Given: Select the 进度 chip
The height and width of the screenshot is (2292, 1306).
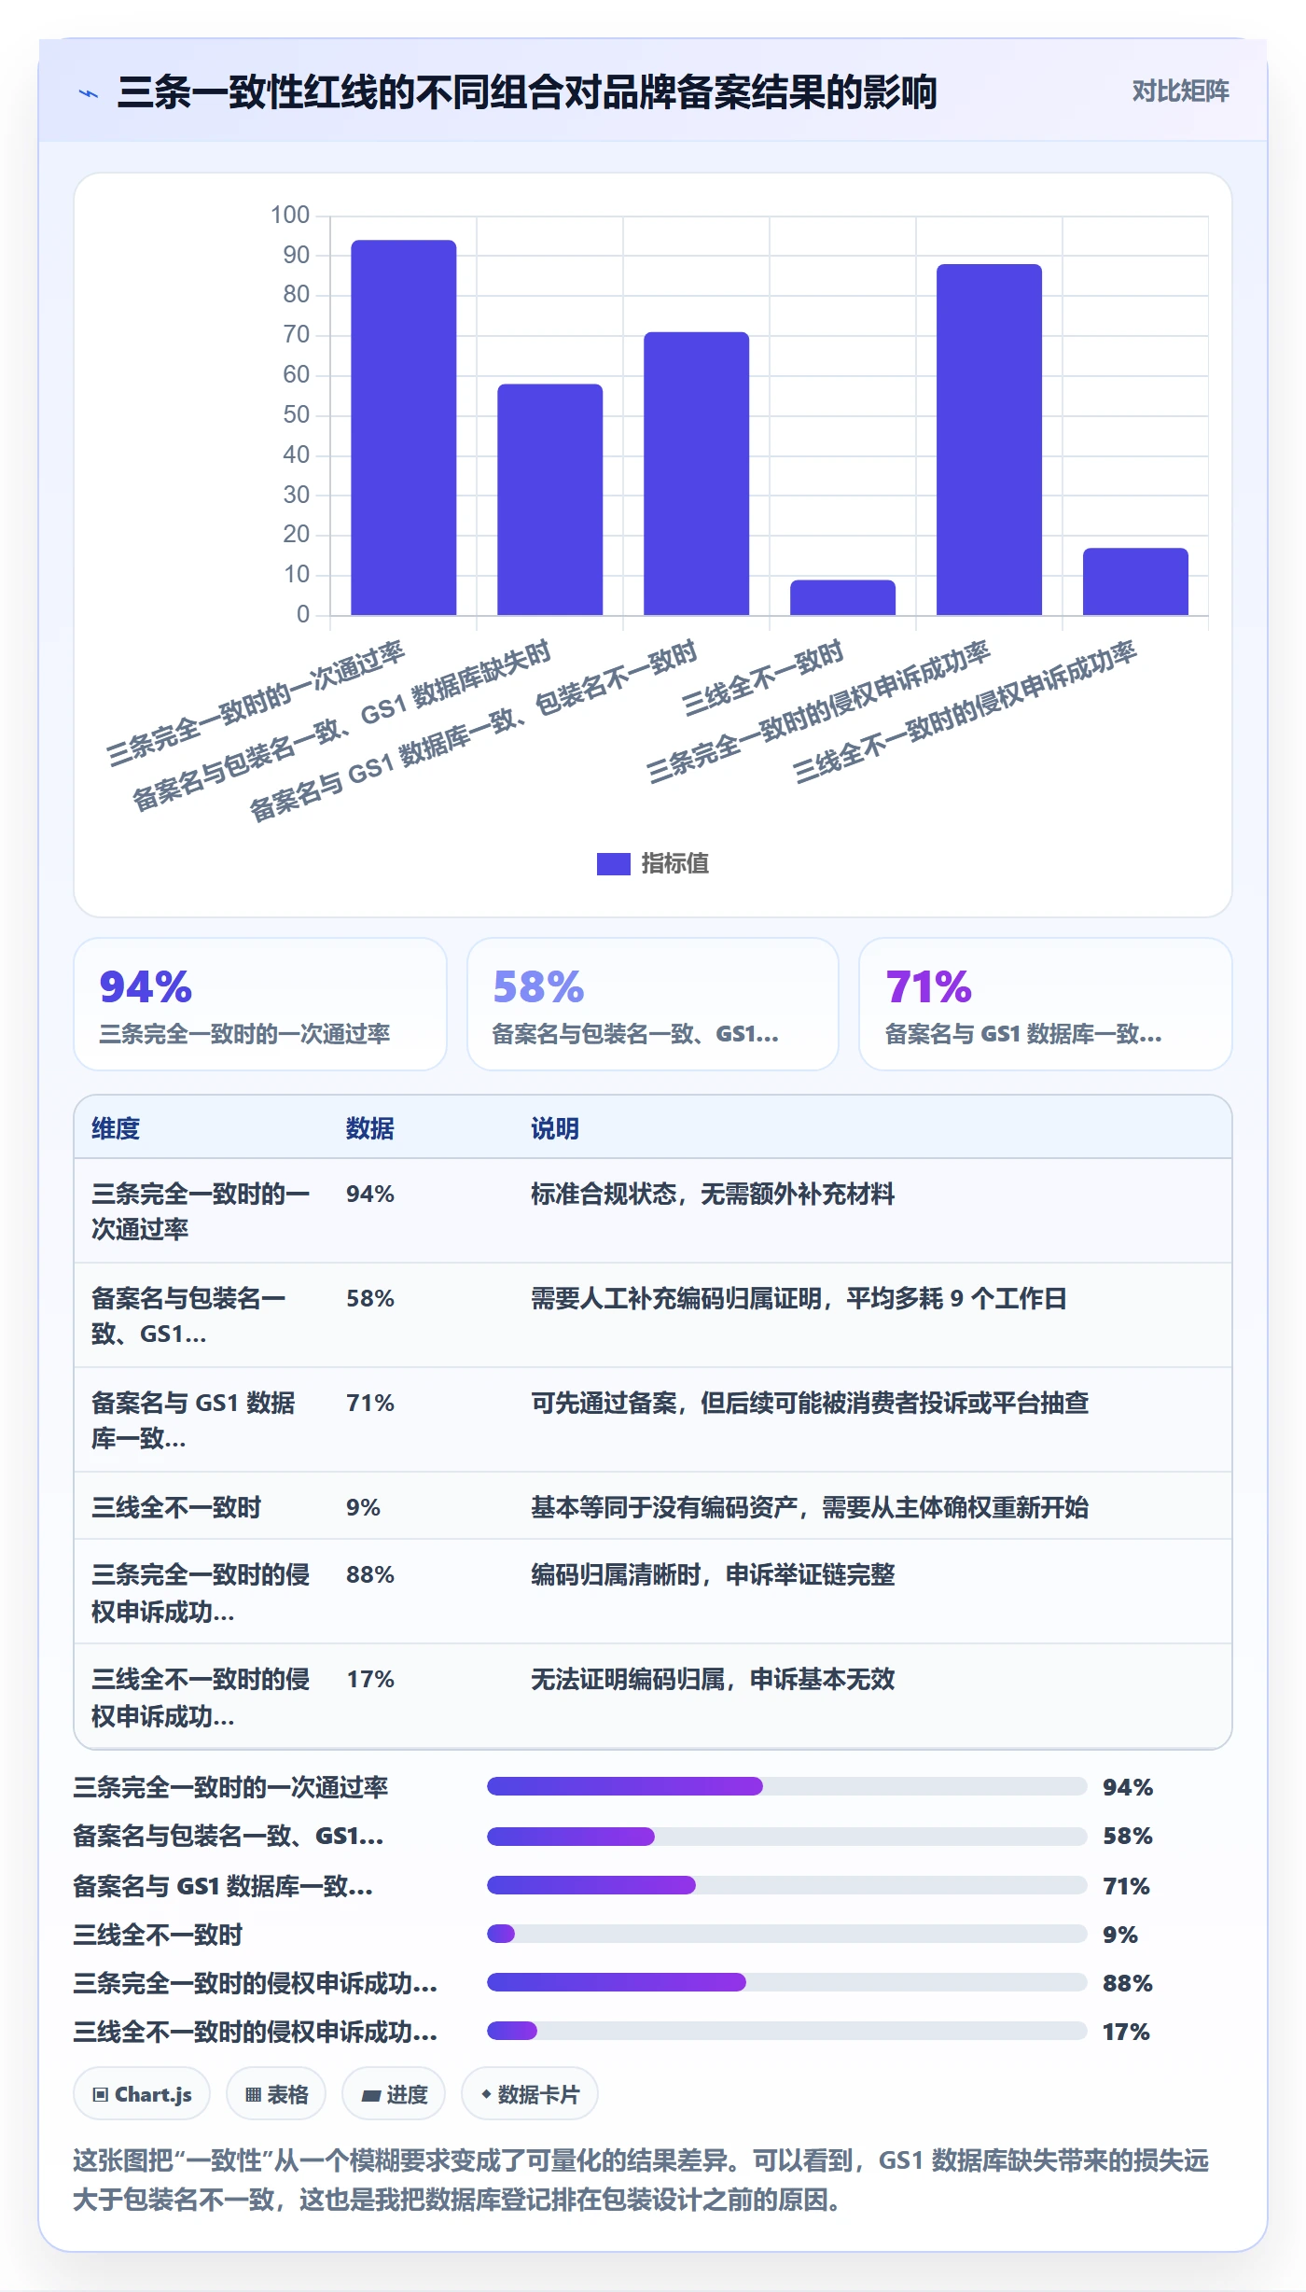Looking at the screenshot, I should (x=394, y=2094).
